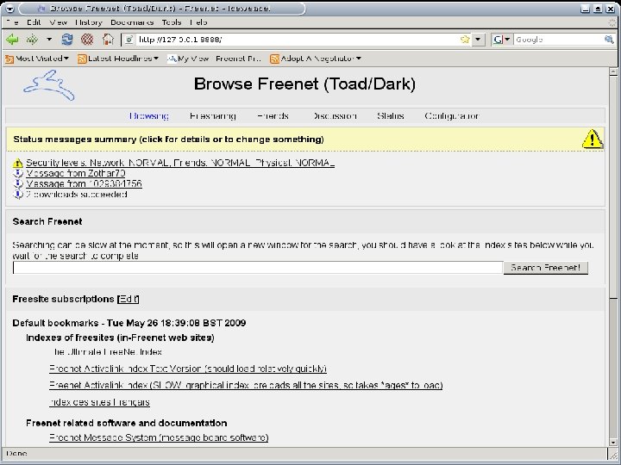Open the address bar history dropdown
621x465 pixels.
click(x=478, y=39)
